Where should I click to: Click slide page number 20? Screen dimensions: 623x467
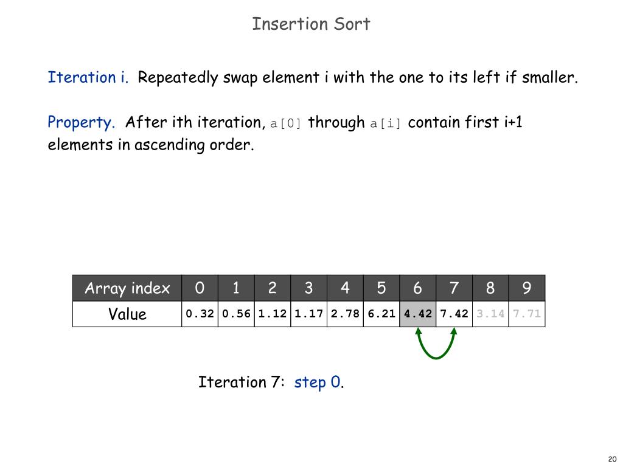point(612,459)
